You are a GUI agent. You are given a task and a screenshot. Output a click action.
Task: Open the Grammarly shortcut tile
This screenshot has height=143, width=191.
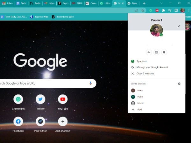click(x=18, y=99)
